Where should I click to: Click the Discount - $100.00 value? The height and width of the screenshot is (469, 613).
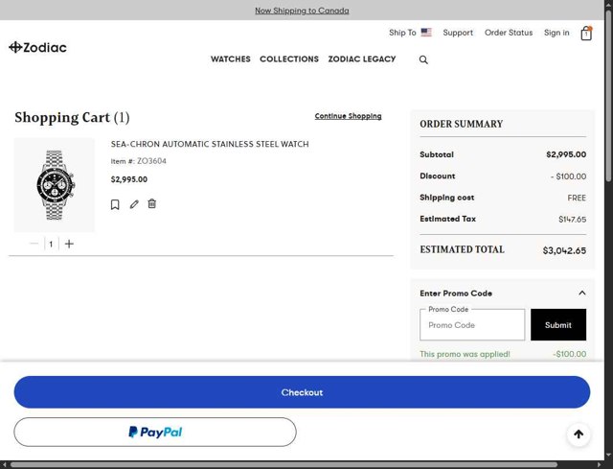coord(568,176)
